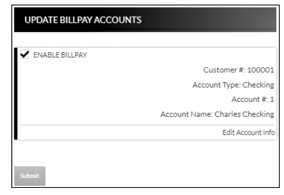Click the account number value 1
Screen dimensions: 284x195
tap(272, 100)
